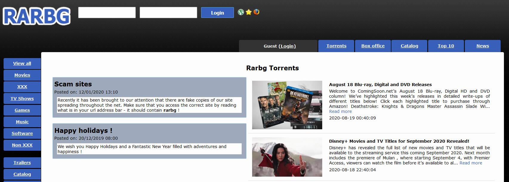Click Posted on: 20/12/2019 08:00 text
509x182 pixels.
point(86,138)
